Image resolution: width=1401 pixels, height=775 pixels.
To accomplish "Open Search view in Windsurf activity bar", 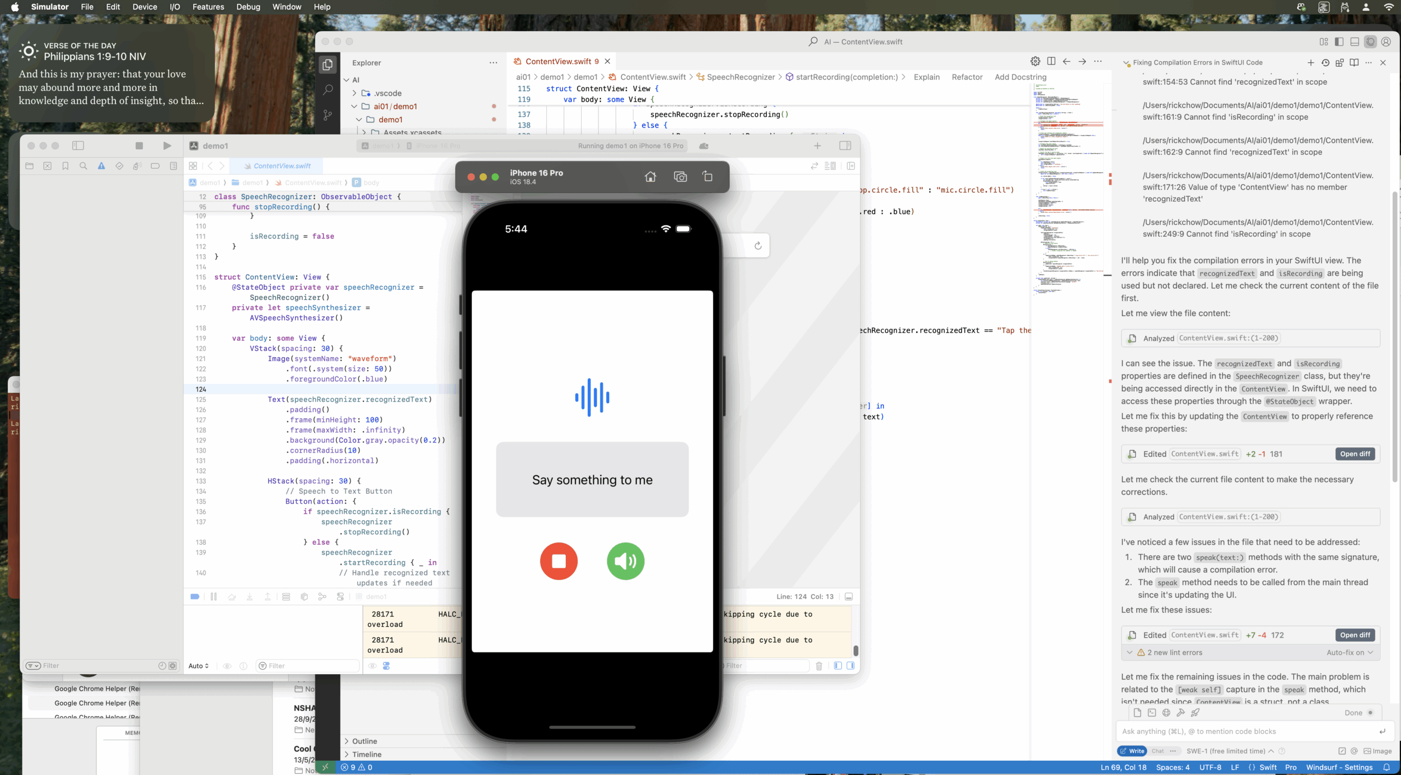I will pos(327,90).
